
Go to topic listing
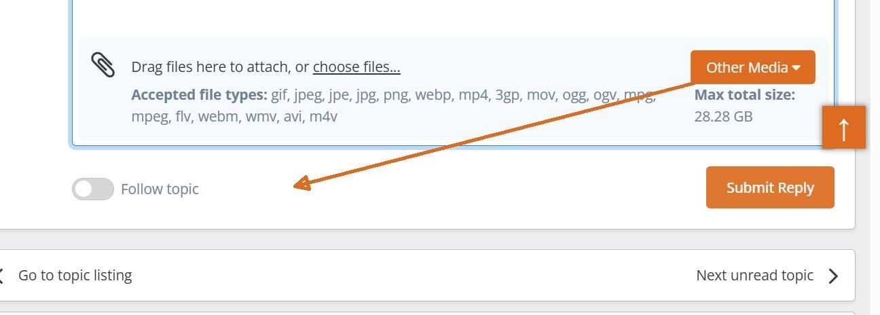pyautogui.click(x=75, y=275)
